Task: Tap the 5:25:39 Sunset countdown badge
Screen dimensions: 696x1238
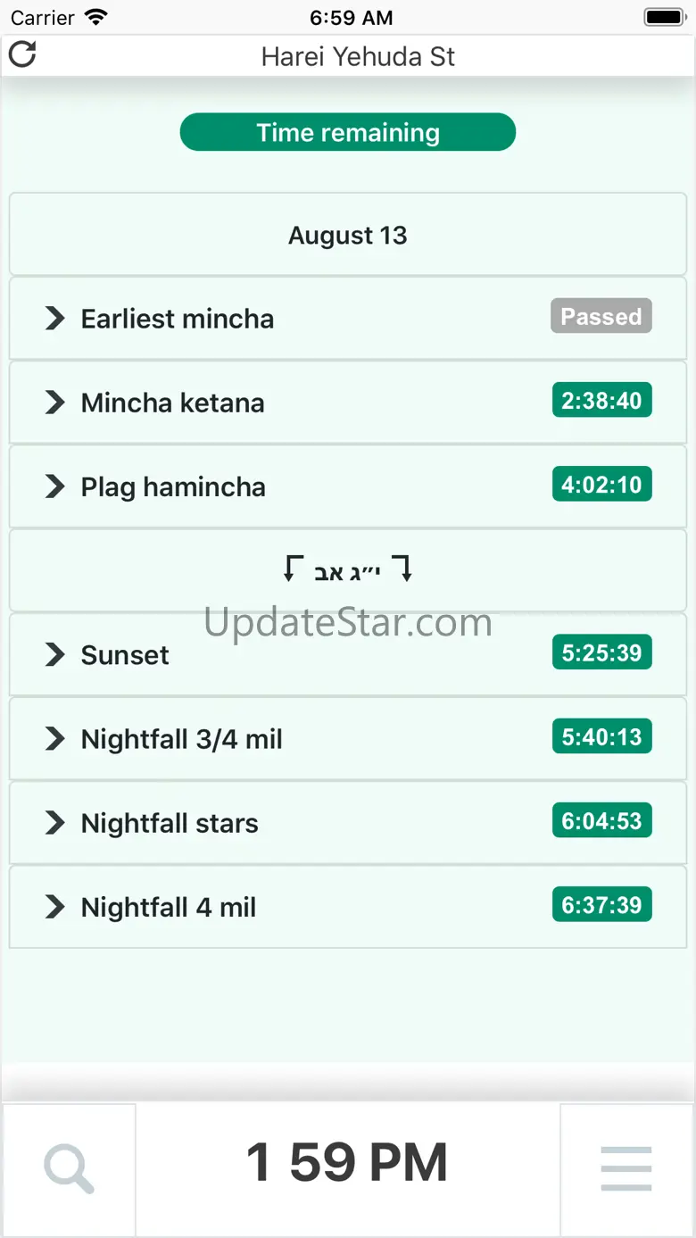Action: click(602, 652)
